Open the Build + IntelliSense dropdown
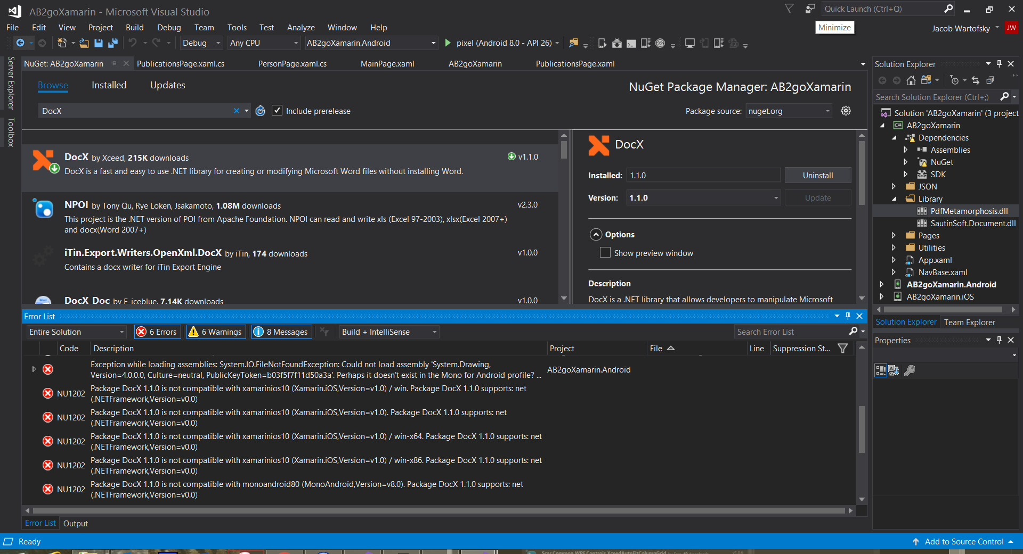The image size is (1023, 554). [x=389, y=332]
